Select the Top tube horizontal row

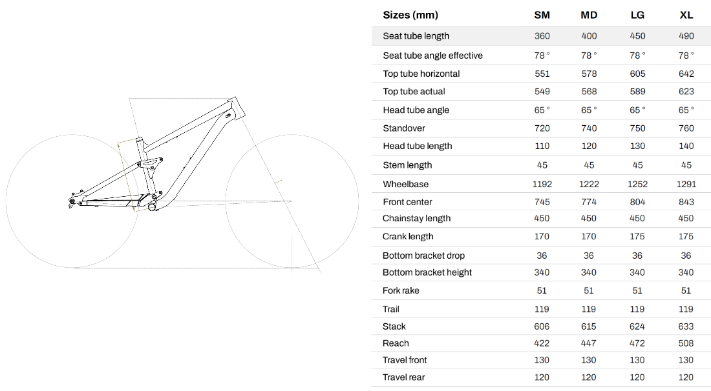(x=541, y=74)
